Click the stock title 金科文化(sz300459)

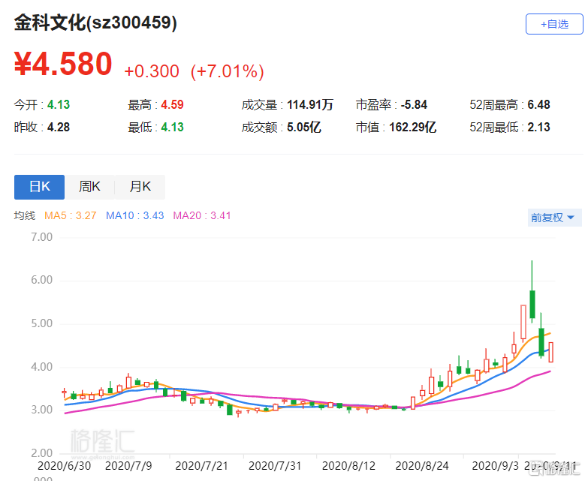coord(95,23)
